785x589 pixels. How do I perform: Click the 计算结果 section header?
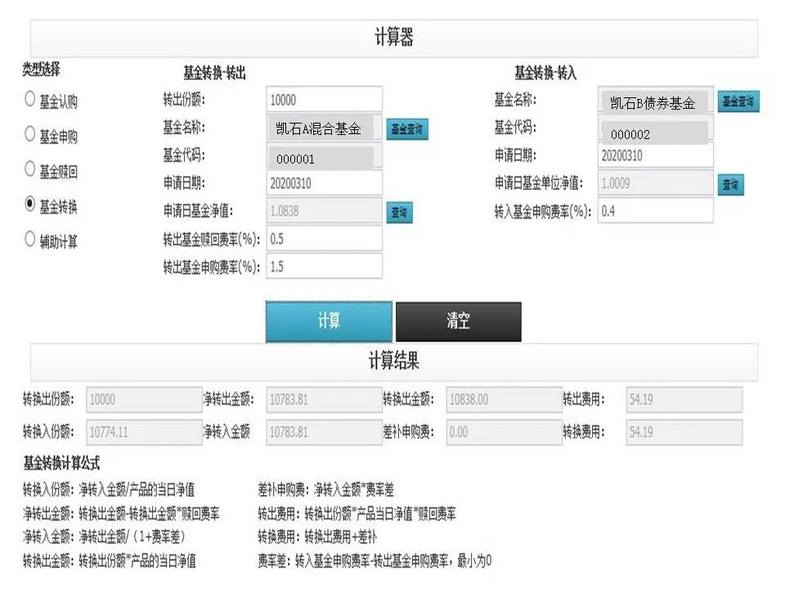point(394,361)
